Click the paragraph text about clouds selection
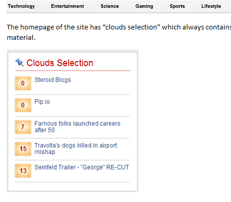The image size is (231, 202). [119, 32]
